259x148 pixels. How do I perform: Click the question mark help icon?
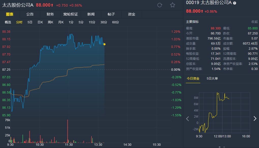coord(235,3)
